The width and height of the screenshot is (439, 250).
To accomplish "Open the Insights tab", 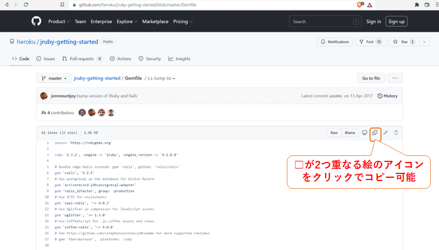I will 179,59.
